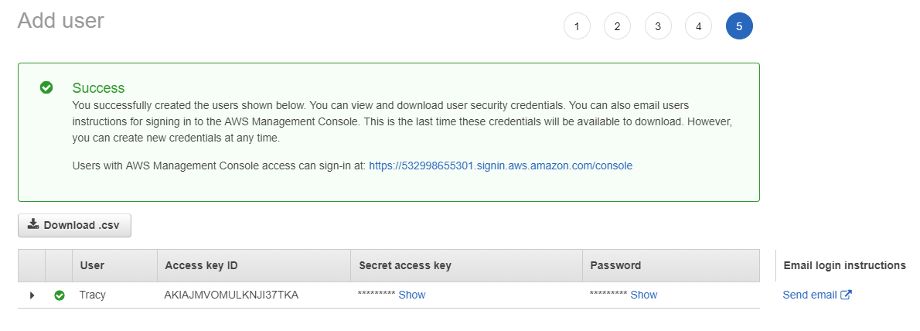This screenshot has width=920, height=331.
Task: Go to step 3 of Add user
Action: click(658, 26)
